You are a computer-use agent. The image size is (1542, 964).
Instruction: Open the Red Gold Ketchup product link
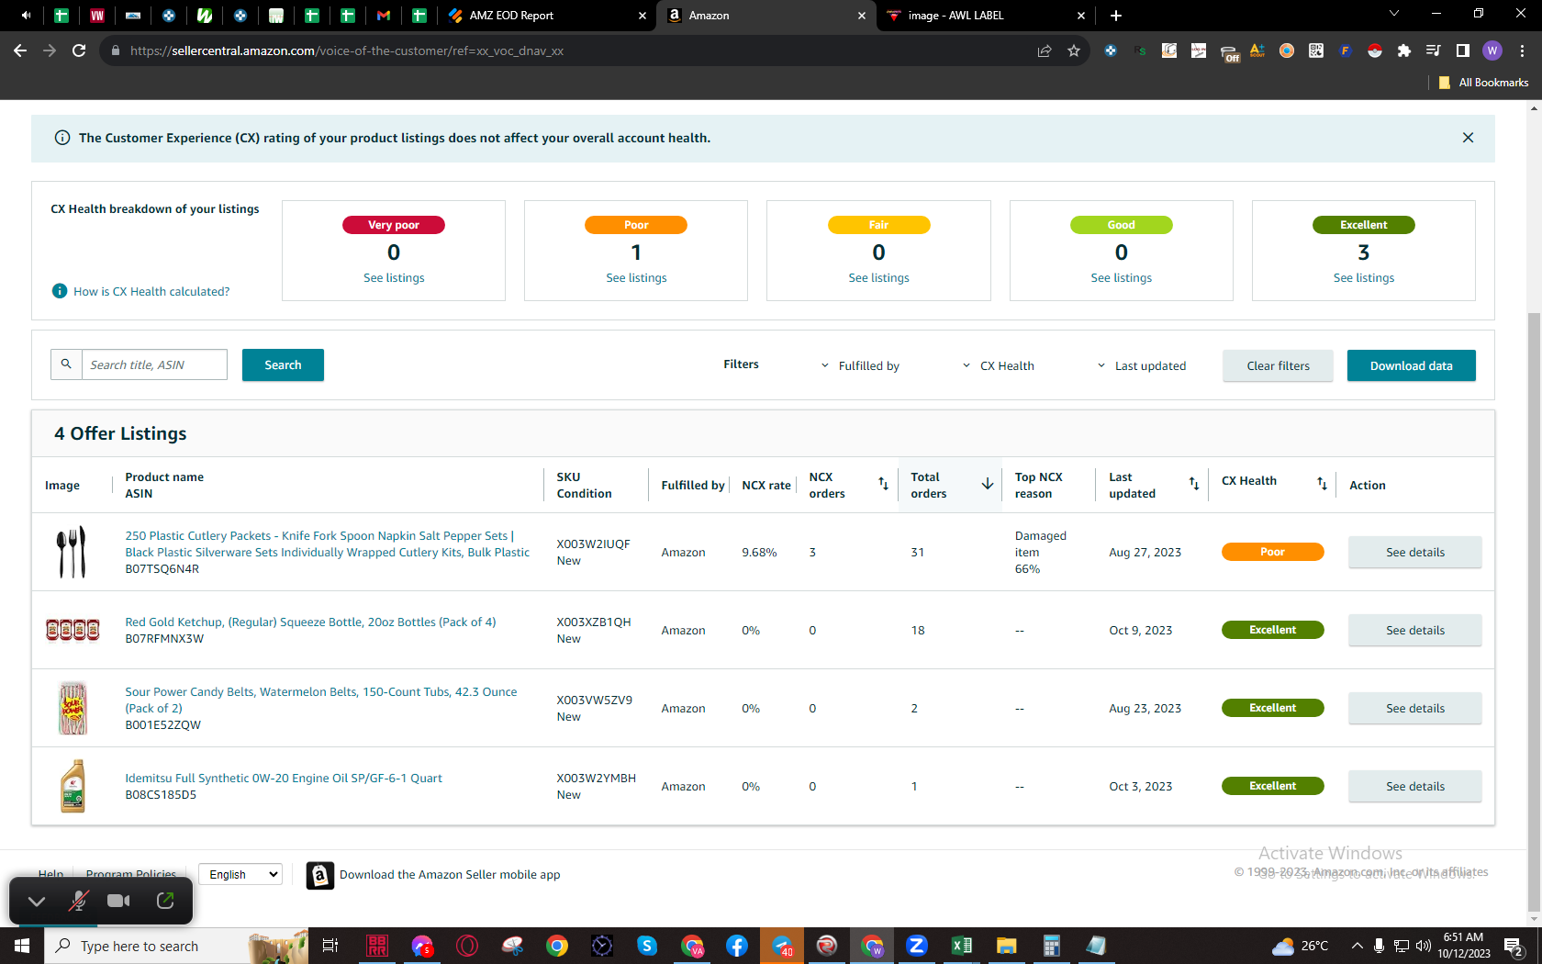pos(310,622)
